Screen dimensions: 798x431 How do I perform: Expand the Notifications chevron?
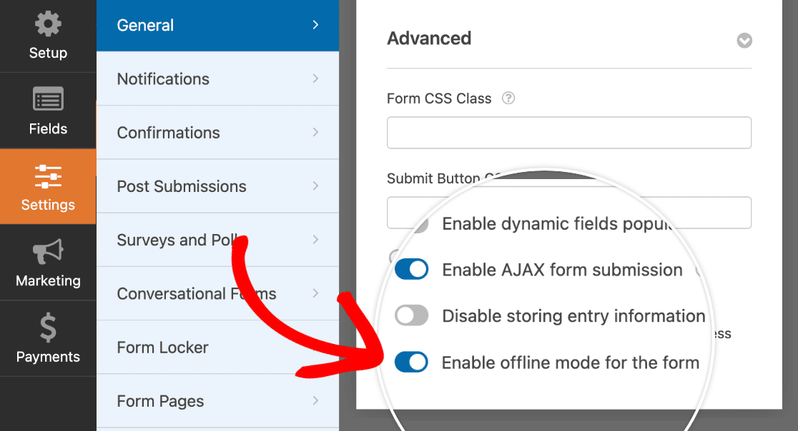(315, 78)
